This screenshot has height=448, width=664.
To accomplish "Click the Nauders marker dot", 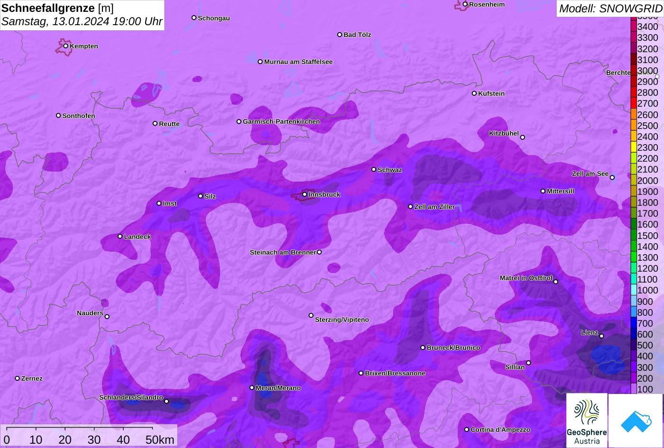I will 107,317.
